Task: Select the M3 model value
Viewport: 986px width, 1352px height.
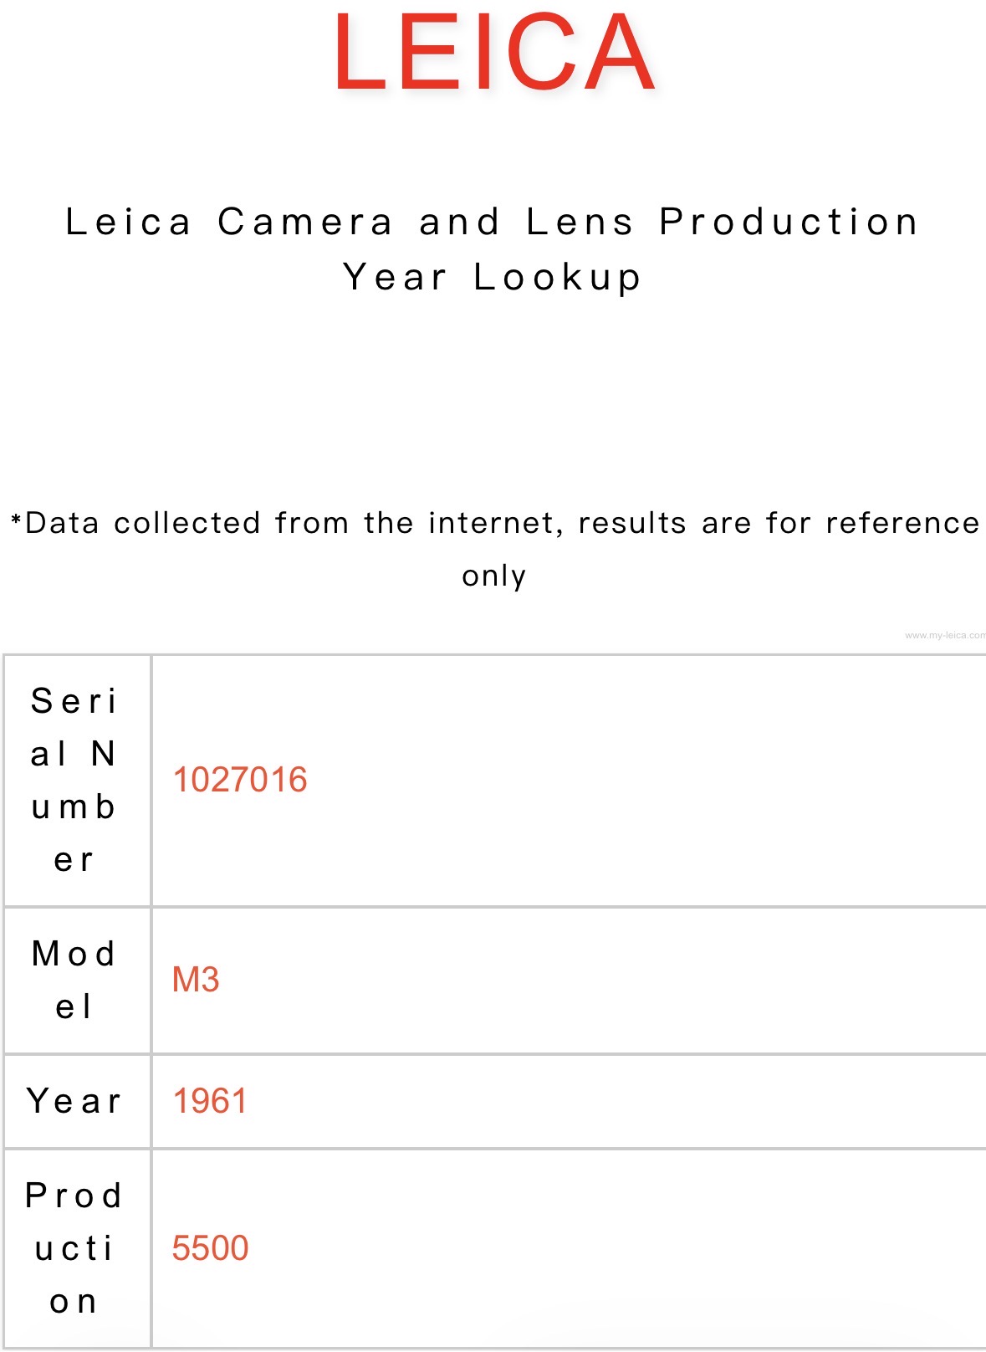Action: 196,980
